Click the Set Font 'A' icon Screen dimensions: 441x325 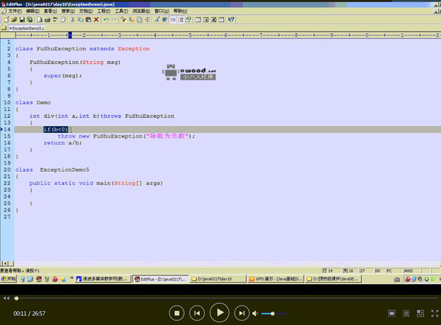[x=157, y=19]
